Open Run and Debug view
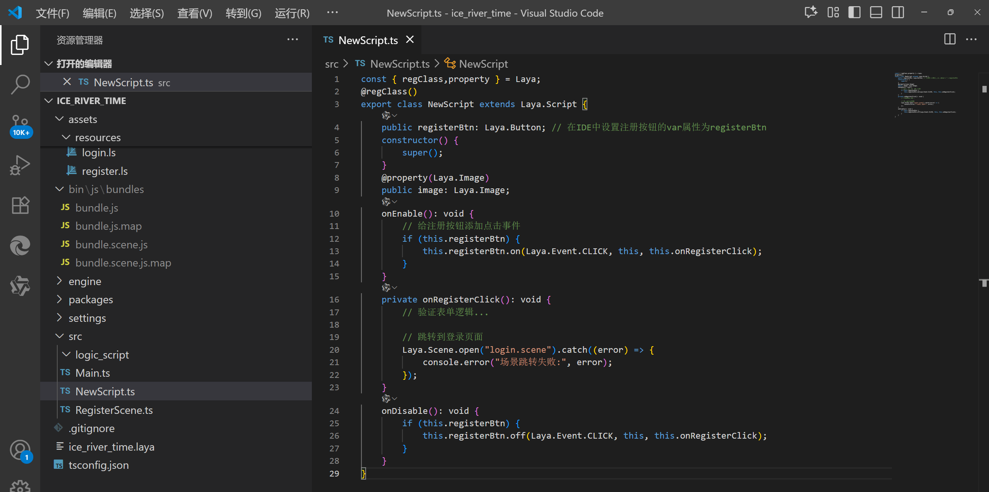Viewport: 989px width, 492px height. pos(20,166)
